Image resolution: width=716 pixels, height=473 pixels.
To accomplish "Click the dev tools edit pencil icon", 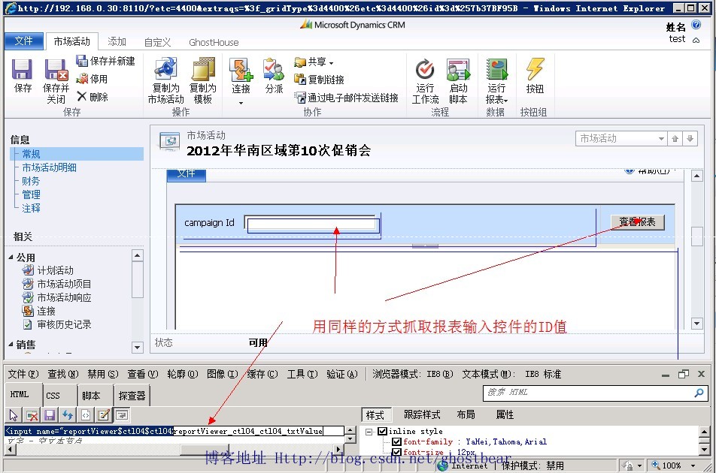I will (x=104, y=415).
